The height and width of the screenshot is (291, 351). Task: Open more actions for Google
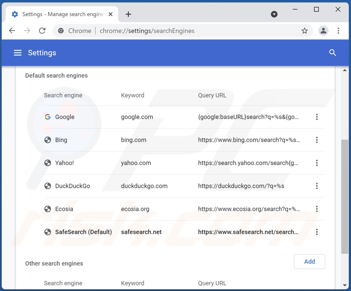[x=316, y=117]
